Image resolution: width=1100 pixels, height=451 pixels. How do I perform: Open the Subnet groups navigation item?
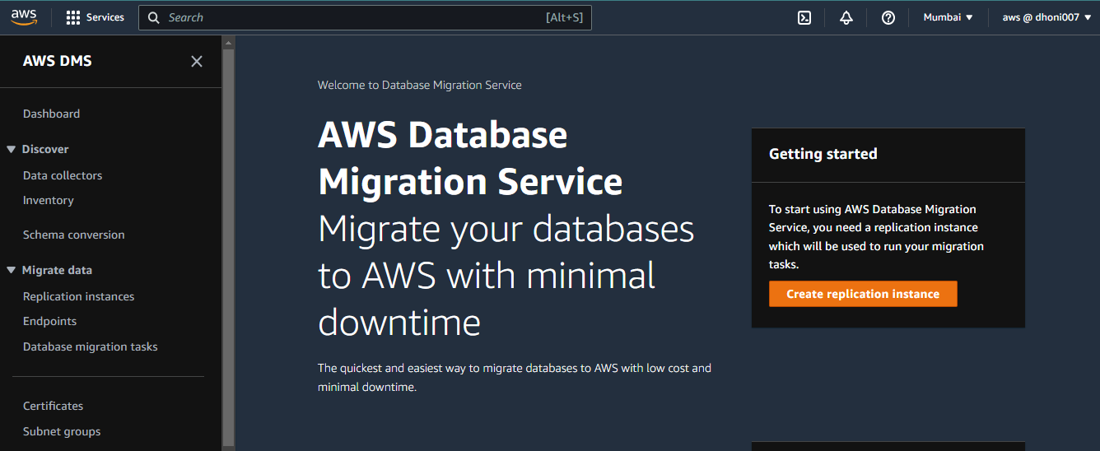coord(62,431)
